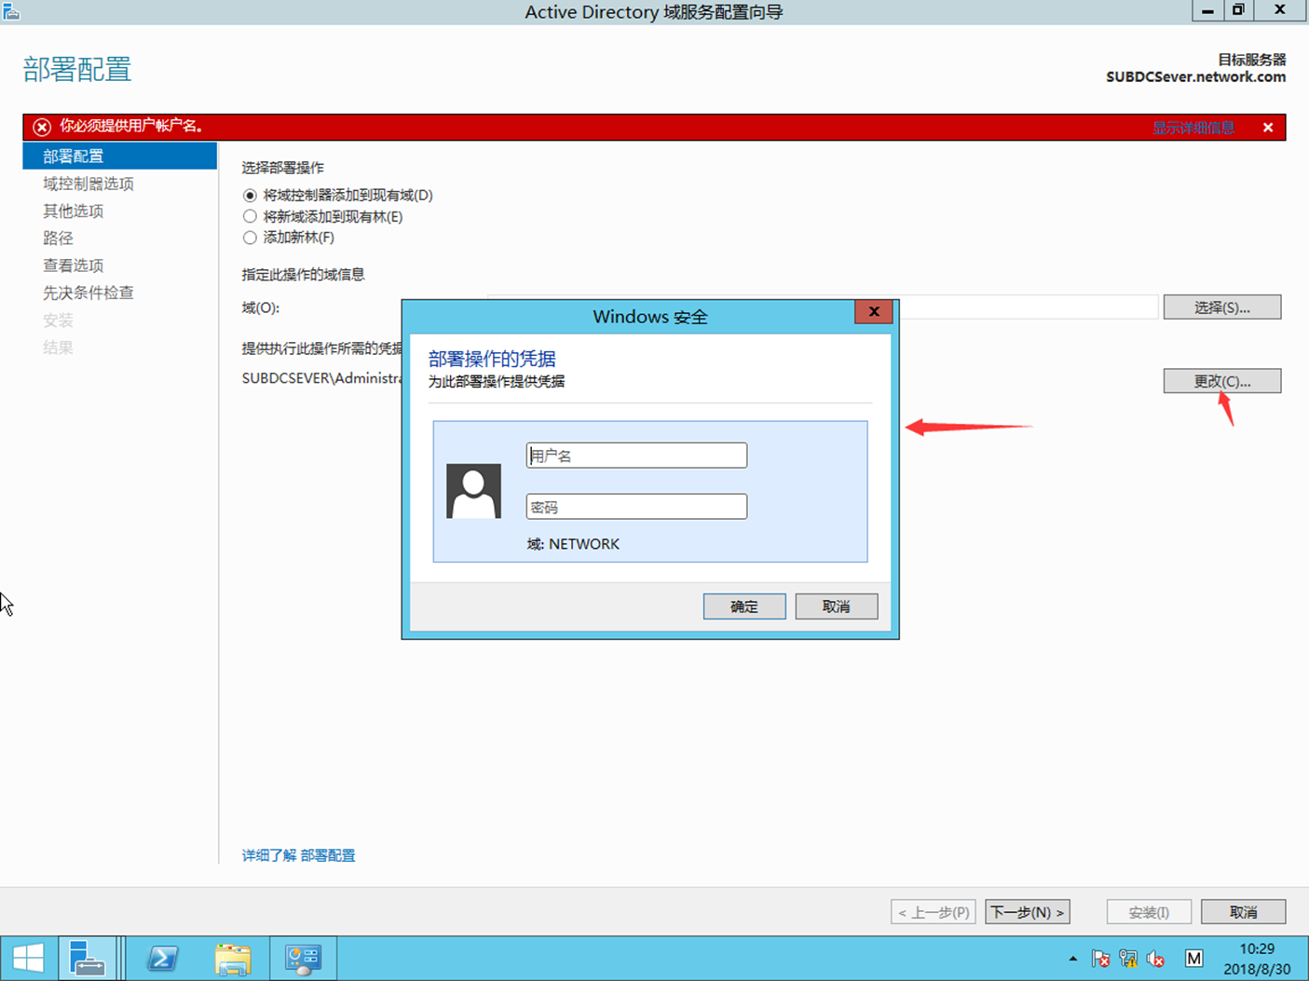Click the 选择(S)... domain select button
Image resolution: width=1309 pixels, height=981 pixels.
coord(1221,307)
